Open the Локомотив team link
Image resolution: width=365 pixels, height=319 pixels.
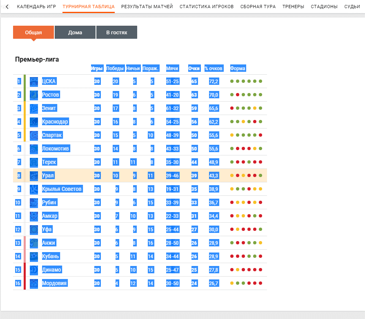[56, 148]
